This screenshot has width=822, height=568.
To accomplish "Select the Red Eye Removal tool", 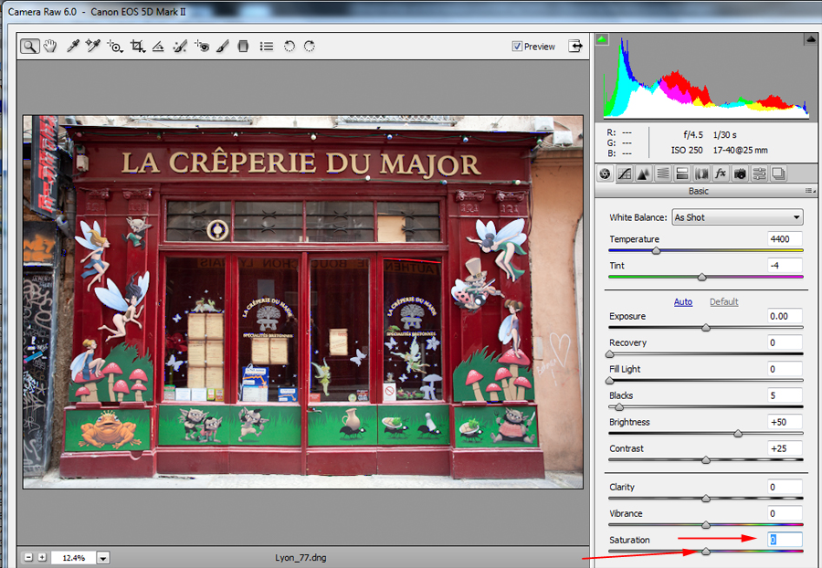I will (202, 47).
